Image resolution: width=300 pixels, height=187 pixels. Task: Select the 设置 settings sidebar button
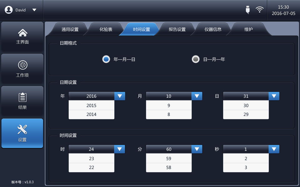coord(22,133)
